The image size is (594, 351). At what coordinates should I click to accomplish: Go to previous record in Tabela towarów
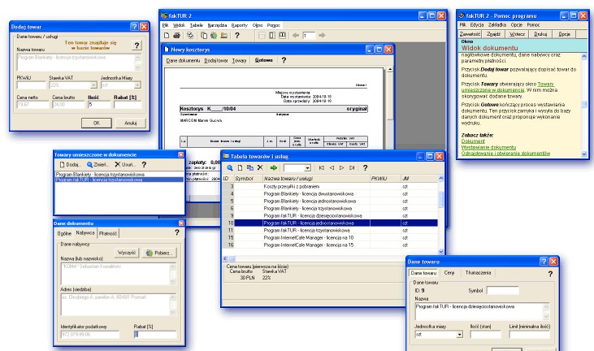point(332,167)
